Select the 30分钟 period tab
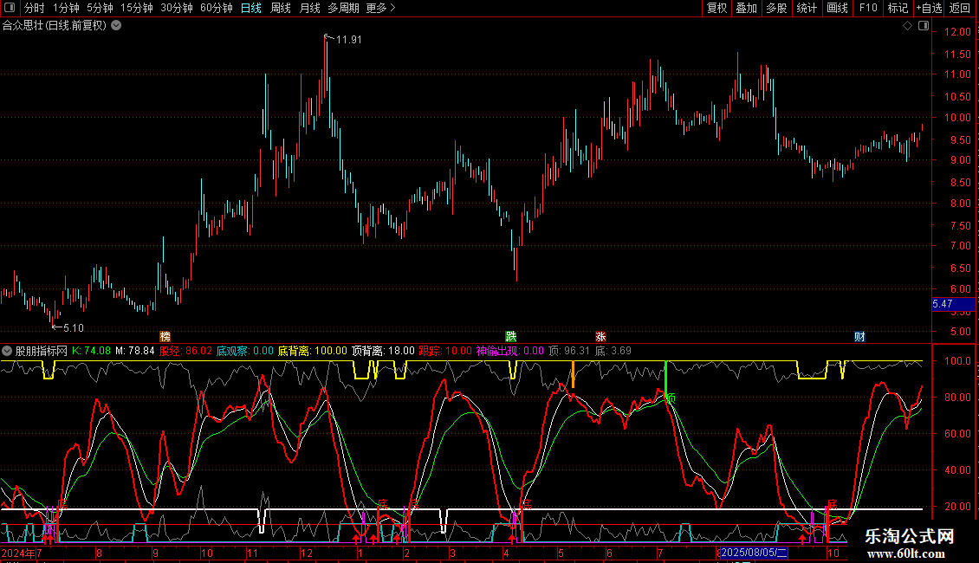The image size is (979, 563). click(177, 8)
